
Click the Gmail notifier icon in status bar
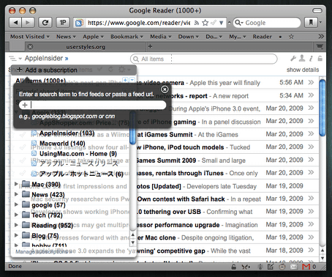coord(306,267)
